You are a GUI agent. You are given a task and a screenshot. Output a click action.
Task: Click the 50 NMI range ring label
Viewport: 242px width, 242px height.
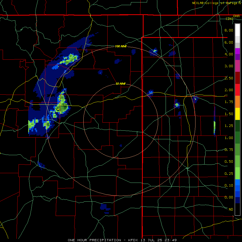coord(120,84)
